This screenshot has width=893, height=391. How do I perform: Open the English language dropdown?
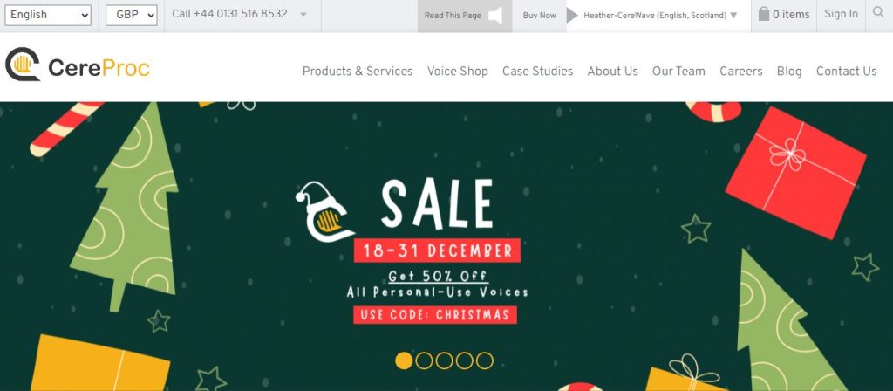(x=48, y=16)
